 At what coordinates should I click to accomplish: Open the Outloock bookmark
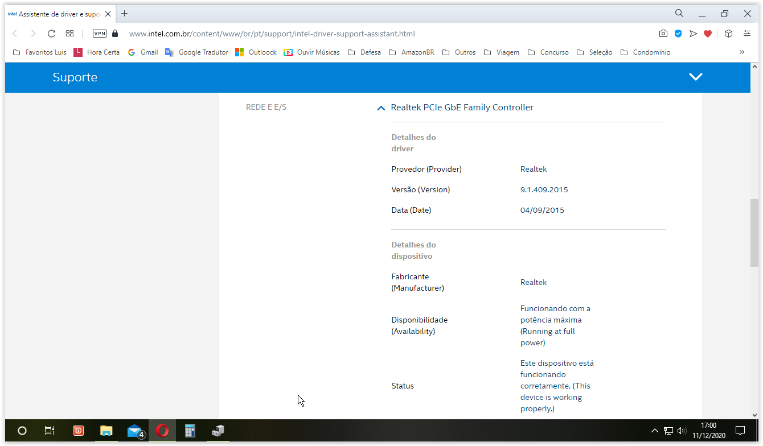coord(256,52)
